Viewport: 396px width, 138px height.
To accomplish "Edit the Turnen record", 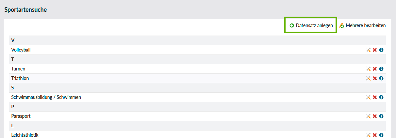I will click(x=368, y=69).
